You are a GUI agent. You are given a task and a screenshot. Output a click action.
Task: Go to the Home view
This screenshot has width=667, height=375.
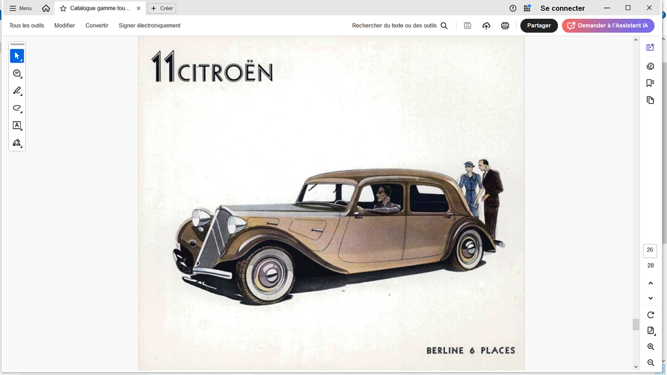[46, 8]
